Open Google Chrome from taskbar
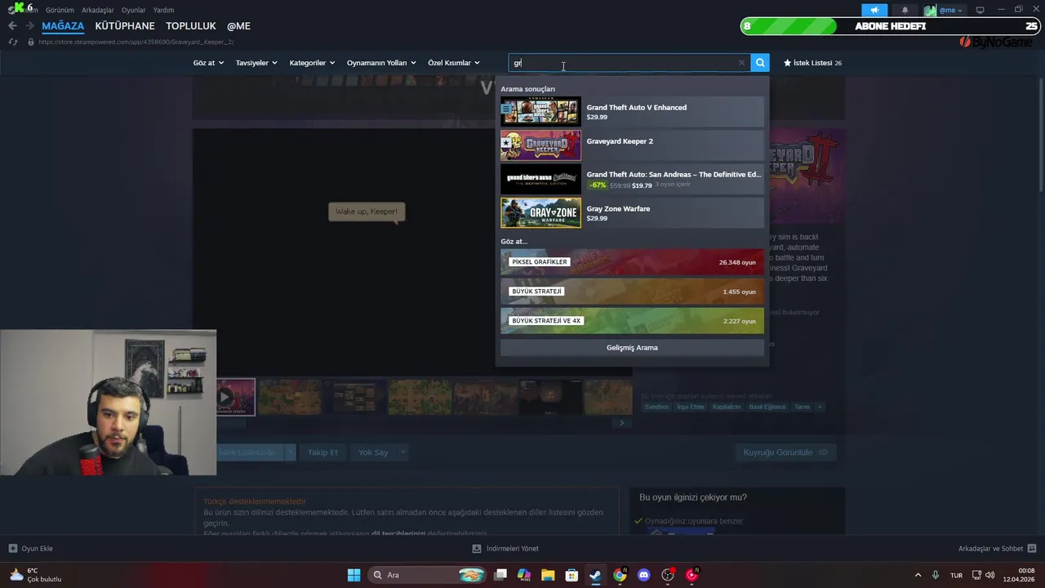The width and height of the screenshot is (1045, 588). tap(620, 575)
